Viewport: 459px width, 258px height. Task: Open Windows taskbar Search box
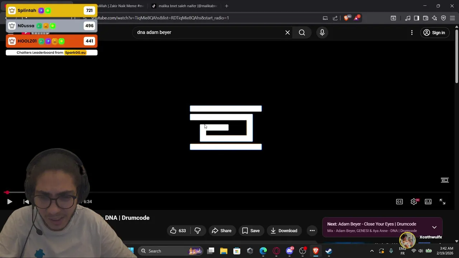[170, 251]
